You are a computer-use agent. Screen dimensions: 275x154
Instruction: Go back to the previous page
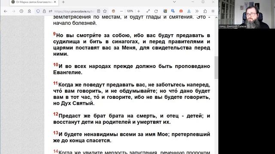click(x=6, y=11)
